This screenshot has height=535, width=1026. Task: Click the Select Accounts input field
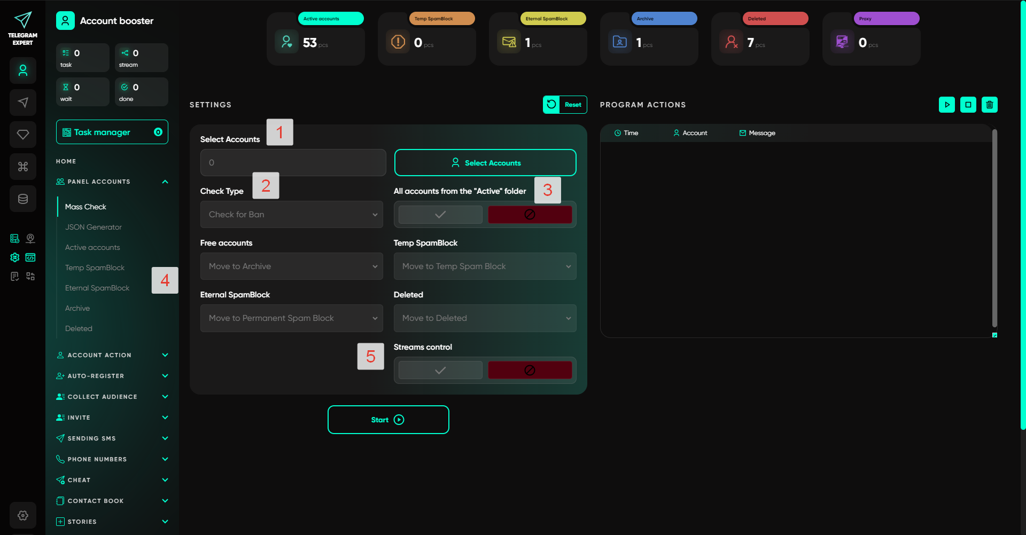[293, 163]
